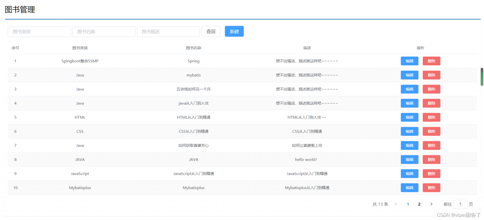Click 删除 for 五块钱如何花一个月

pyautogui.click(x=431, y=89)
